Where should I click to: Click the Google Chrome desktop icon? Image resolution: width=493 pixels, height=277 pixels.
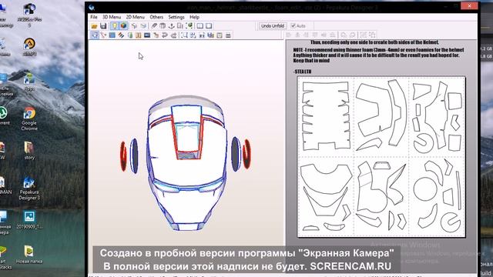(29, 119)
